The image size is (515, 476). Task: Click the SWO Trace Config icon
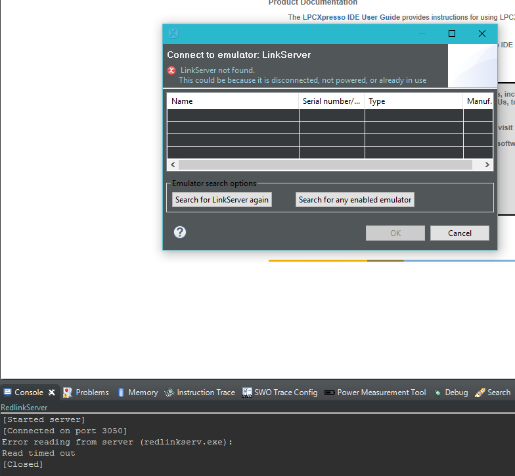247,392
